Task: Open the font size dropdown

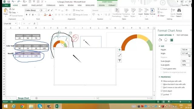Action: coord(46,10)
